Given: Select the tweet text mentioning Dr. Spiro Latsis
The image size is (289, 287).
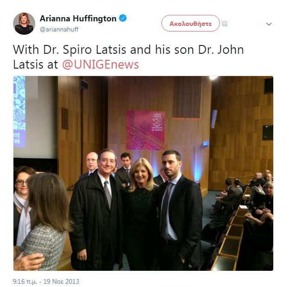Looking at the screenshot, I should [x=128, y=57].
